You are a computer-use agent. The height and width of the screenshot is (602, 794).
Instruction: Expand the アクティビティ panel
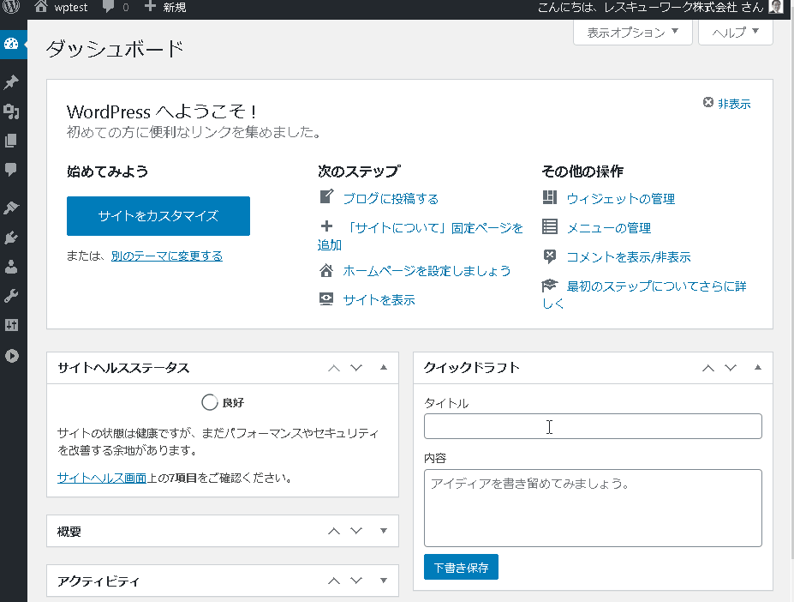pyautogui.click(x=384, y=581)
